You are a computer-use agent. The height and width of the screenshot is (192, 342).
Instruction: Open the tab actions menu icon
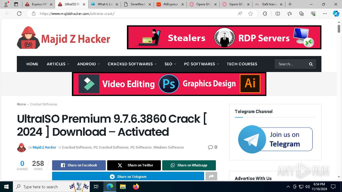(x=16, y=4)
